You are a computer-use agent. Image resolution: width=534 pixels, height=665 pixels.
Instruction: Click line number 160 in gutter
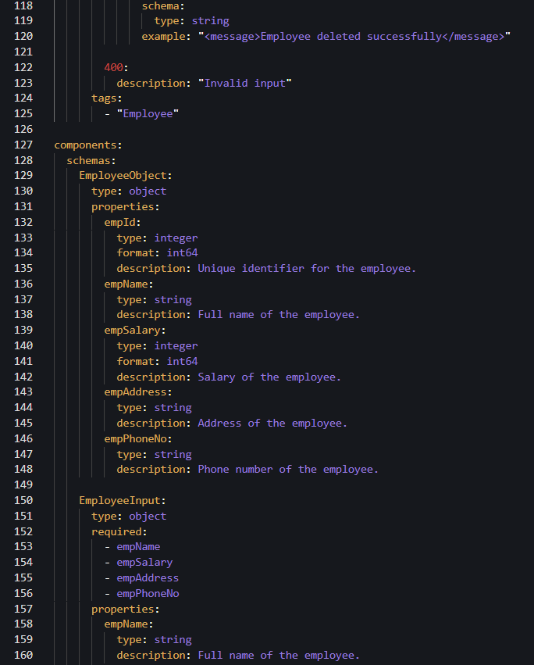(23, 656)
